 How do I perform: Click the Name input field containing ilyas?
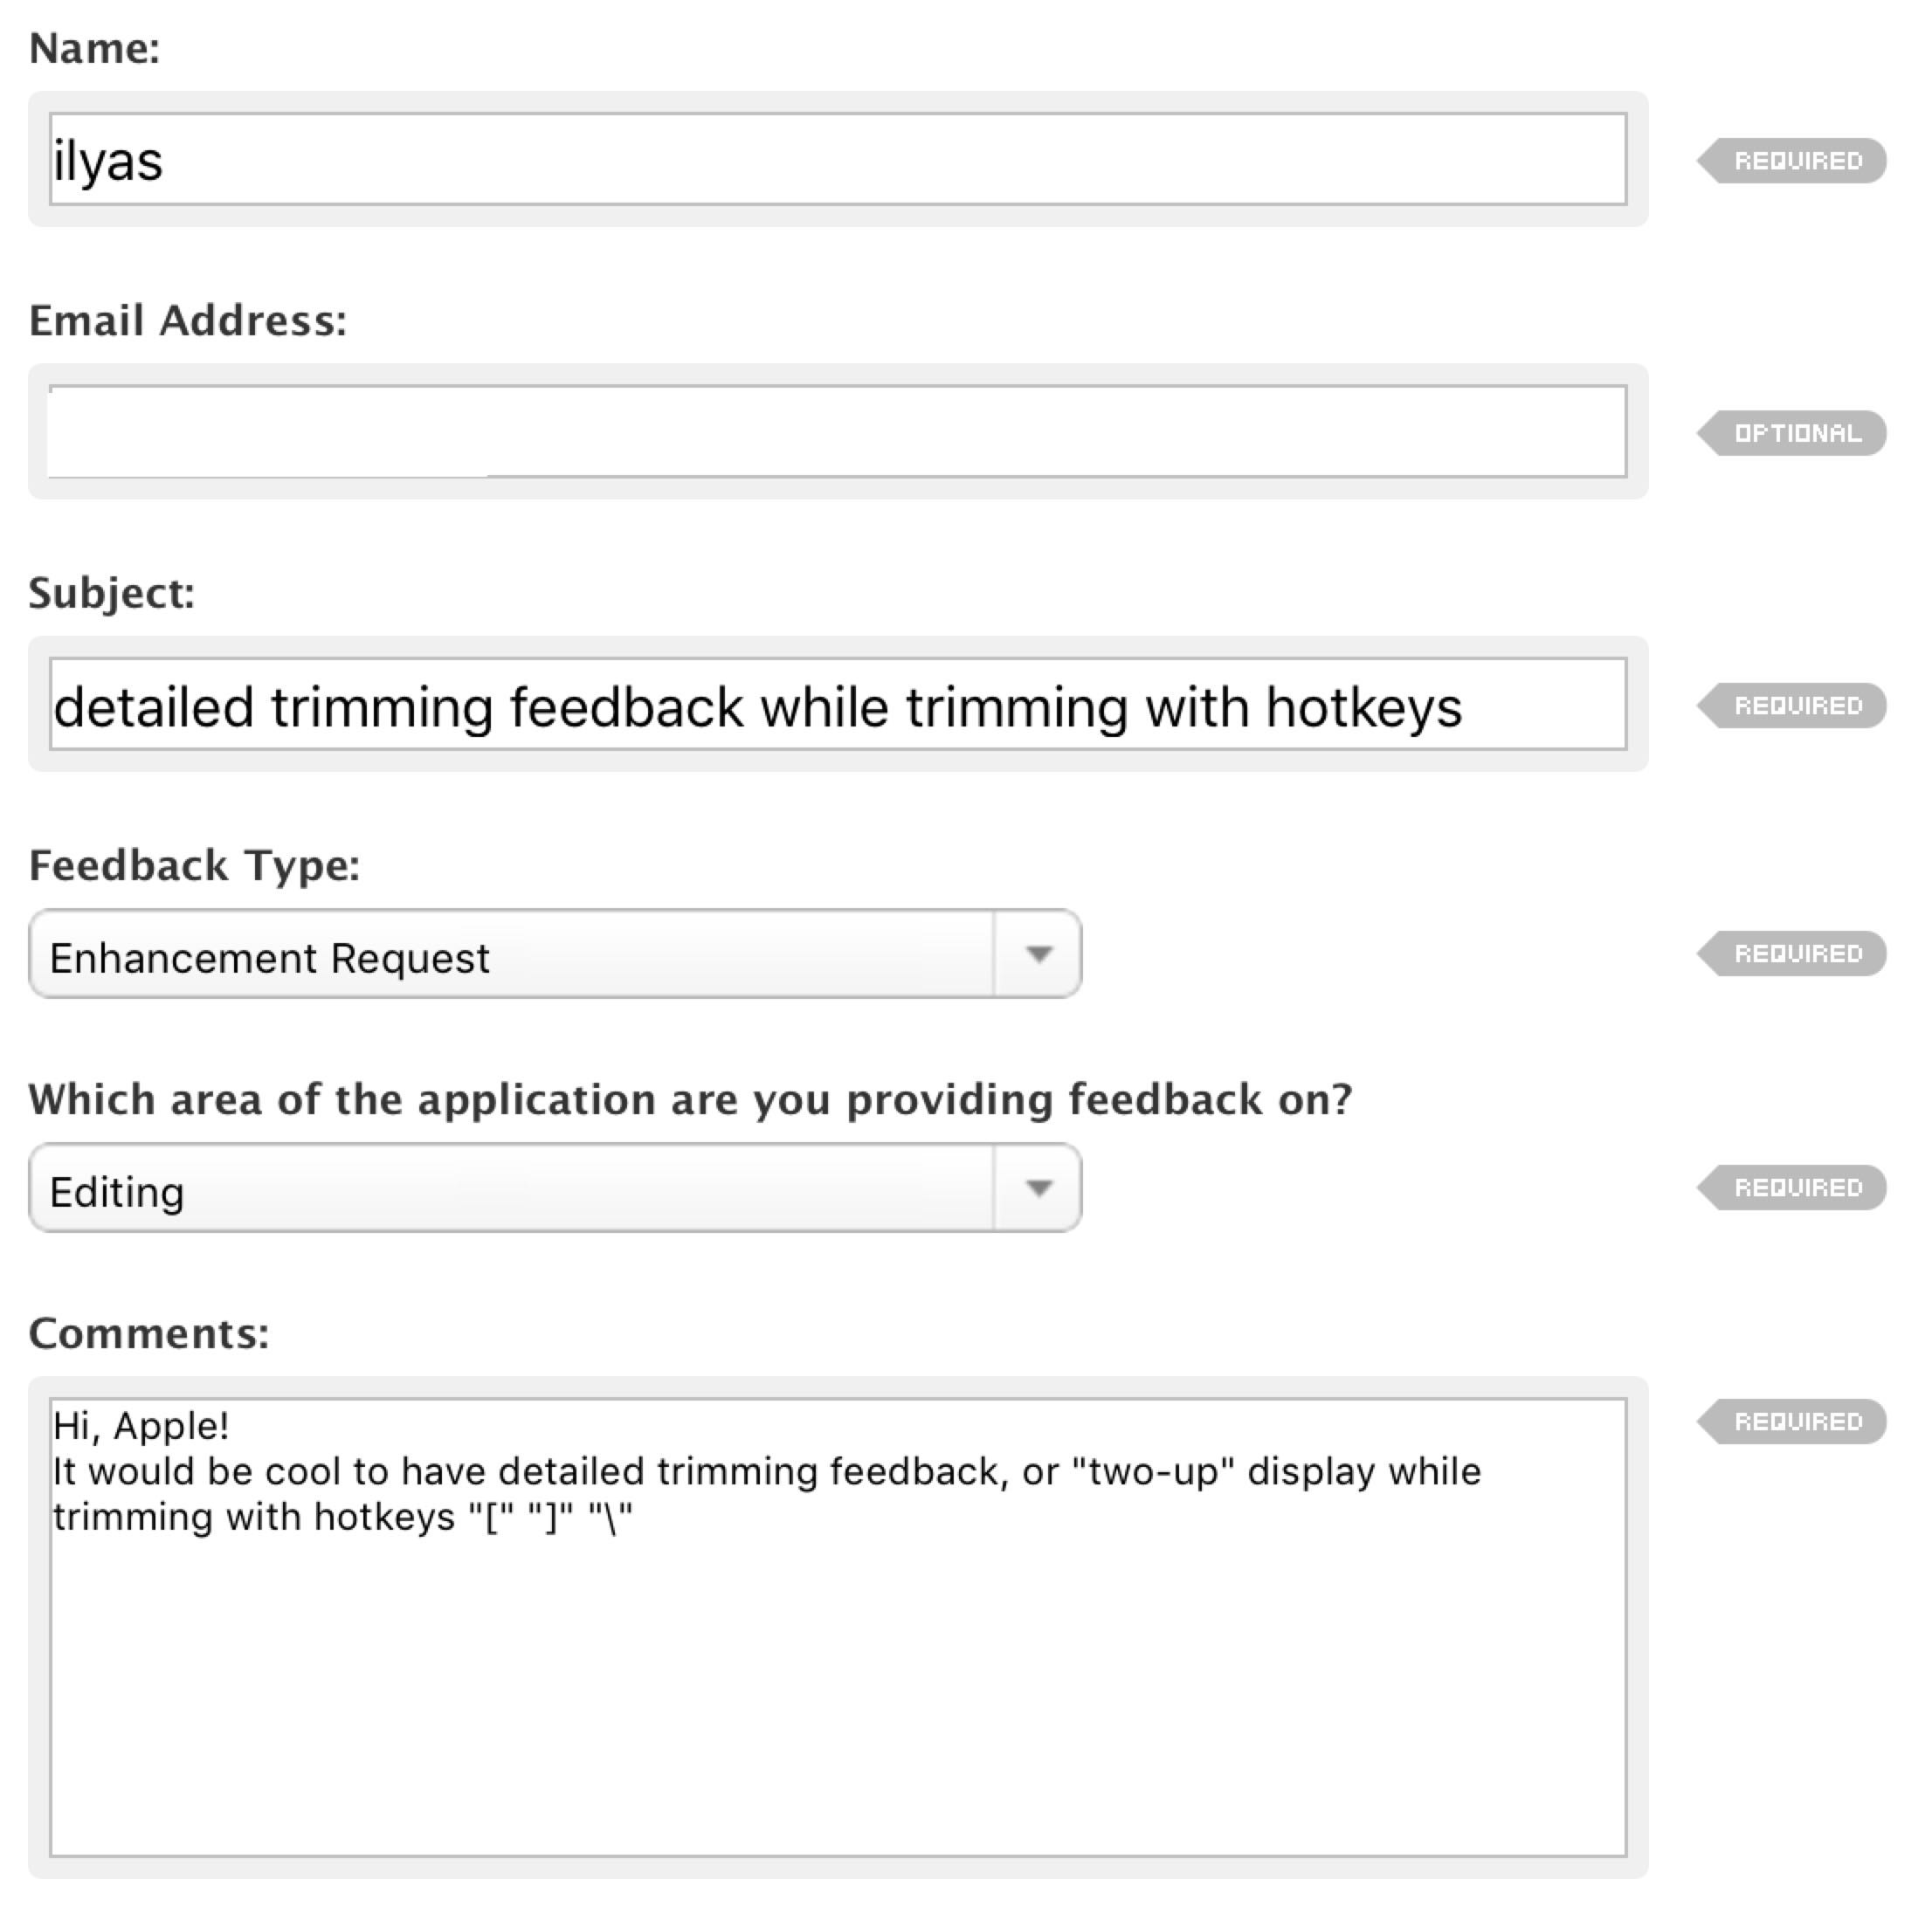[x=838, y=159]
